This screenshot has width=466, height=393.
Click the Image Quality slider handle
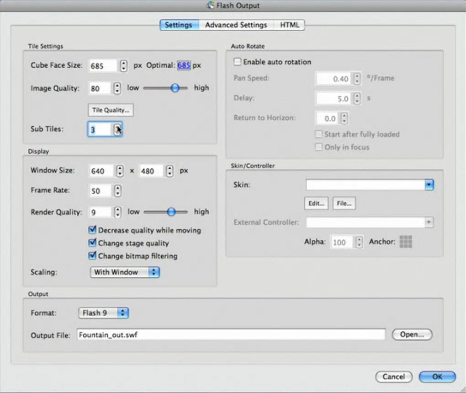[x=175, y=88]
